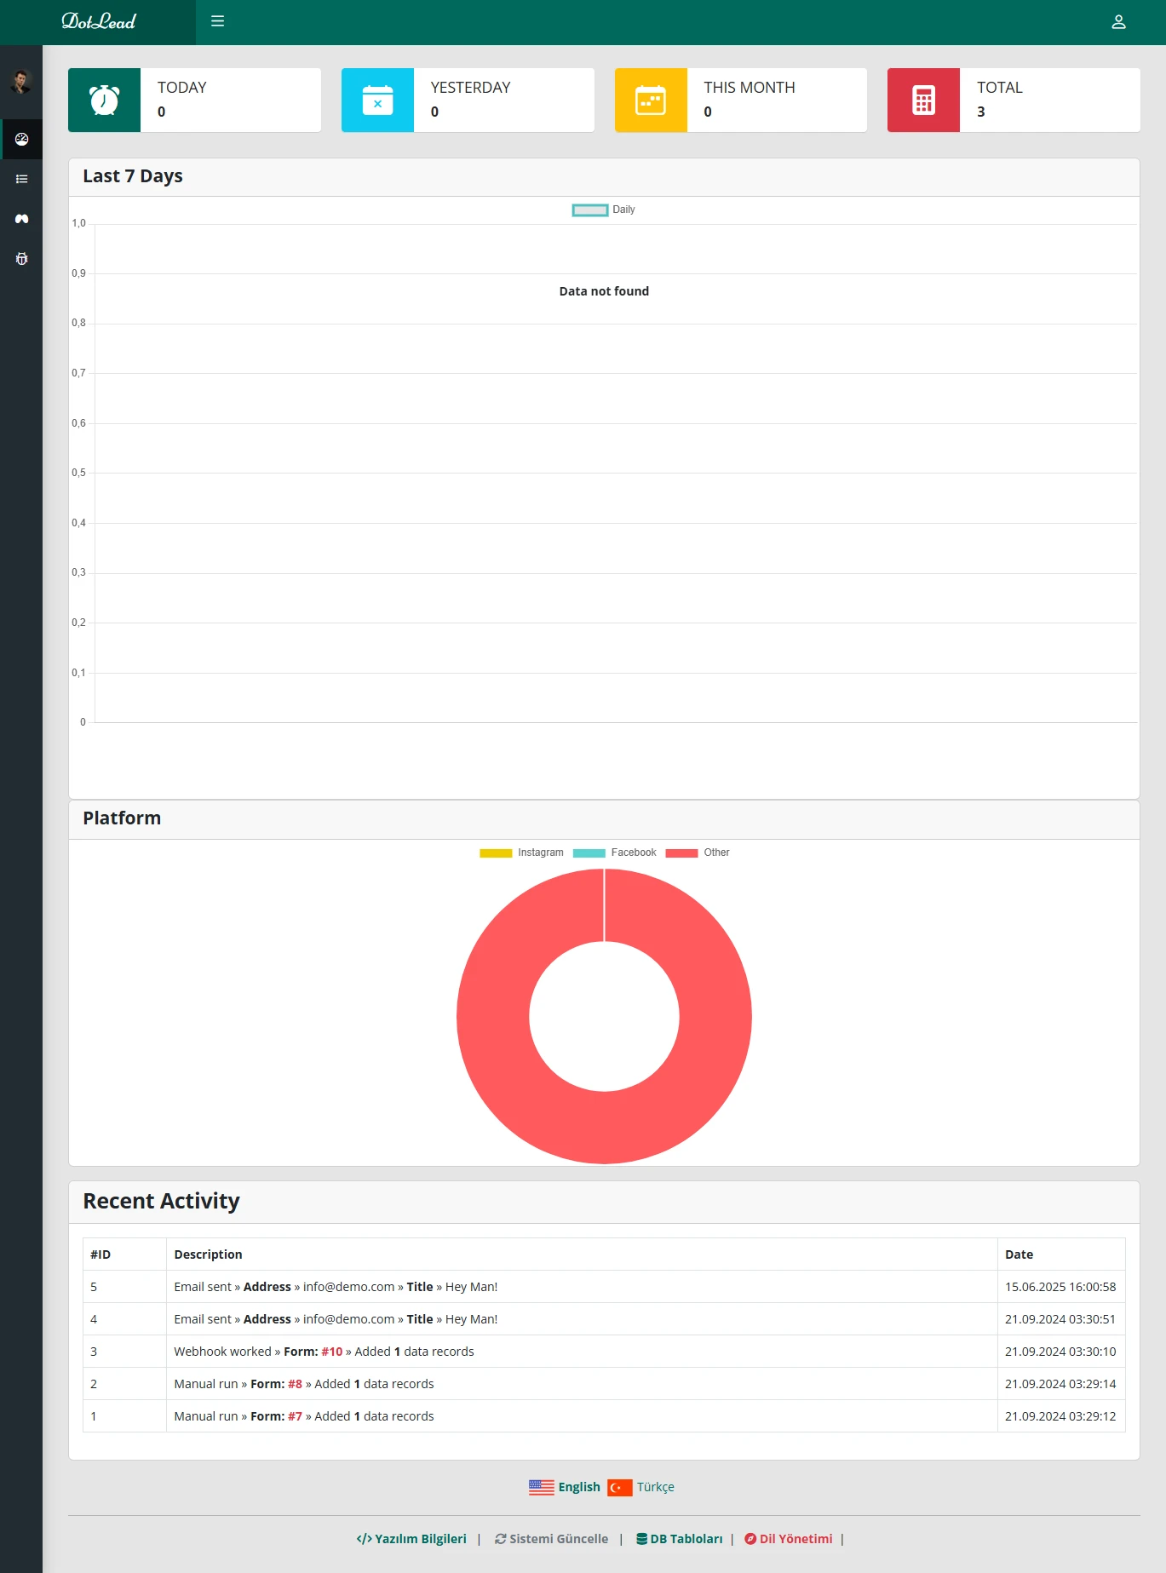Open DB Tabloları footer link
The height and width of the screenshot is (1573, 1166).
point(679,1539)
